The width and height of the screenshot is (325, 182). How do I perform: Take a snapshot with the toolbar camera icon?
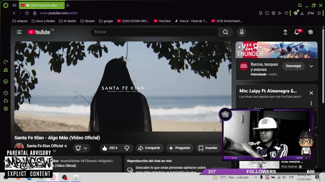point(267,13)
